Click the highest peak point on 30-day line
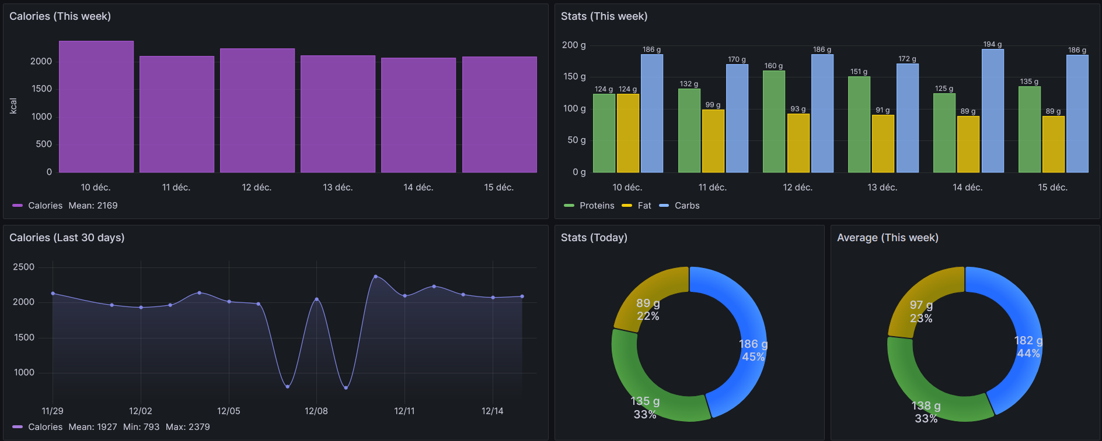The image size is (1102, 441). 375,276
